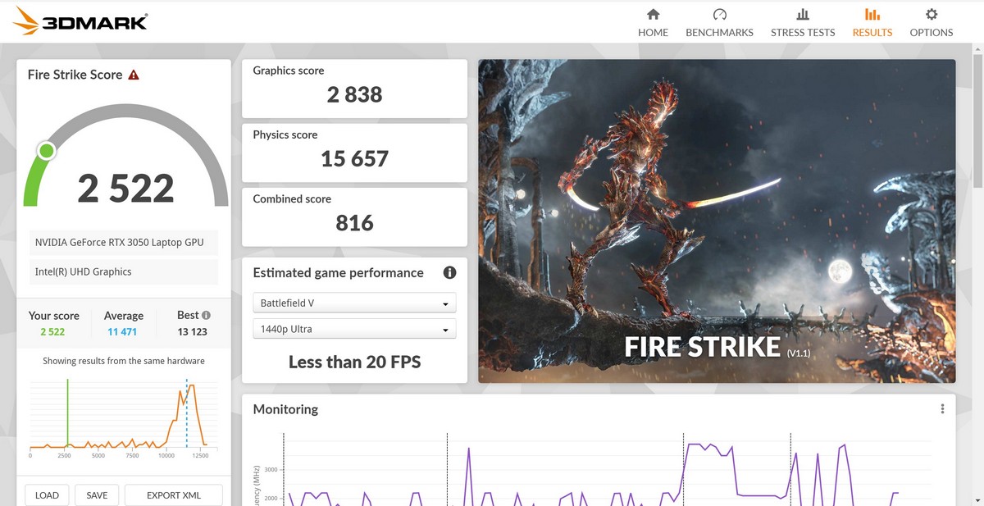Click the main Fire Strike score 2 522
This screenshot has height=506, width=984.
(x=125, y=189)
